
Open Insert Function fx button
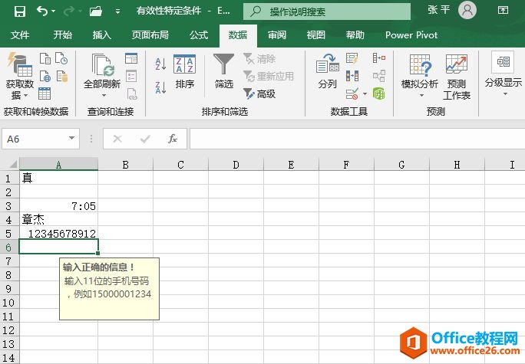click(173, 139)
